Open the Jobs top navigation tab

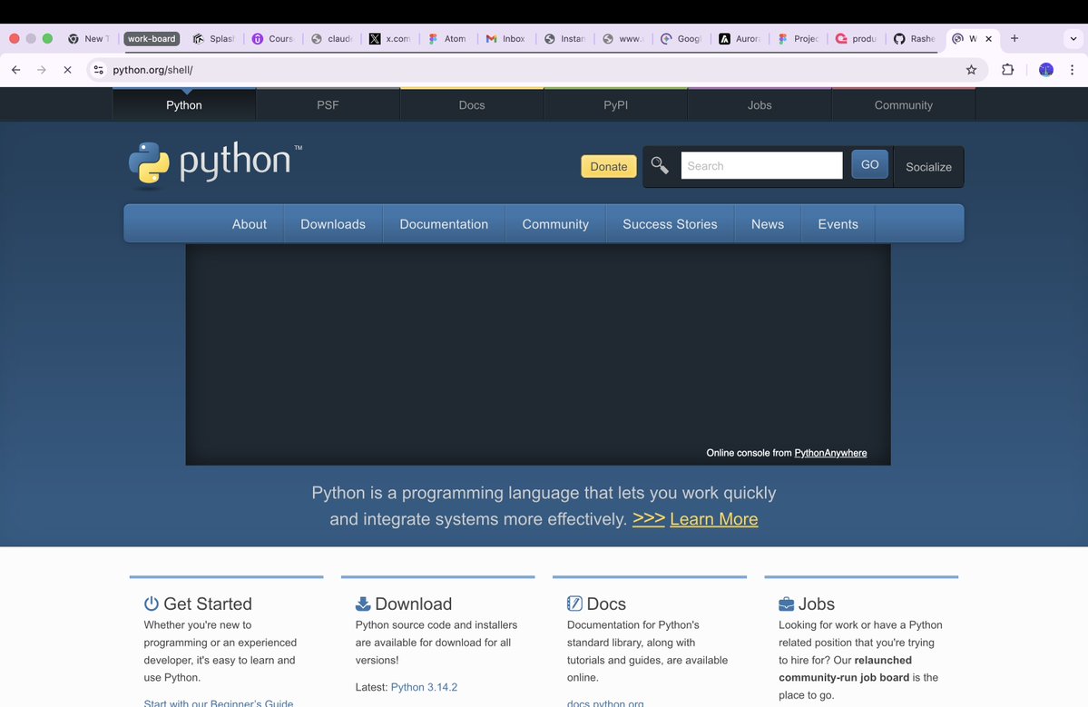[x=760, y=104]
